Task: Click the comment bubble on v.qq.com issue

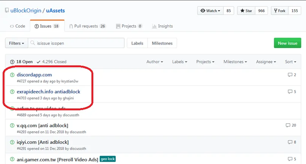Action: [288, 125]
